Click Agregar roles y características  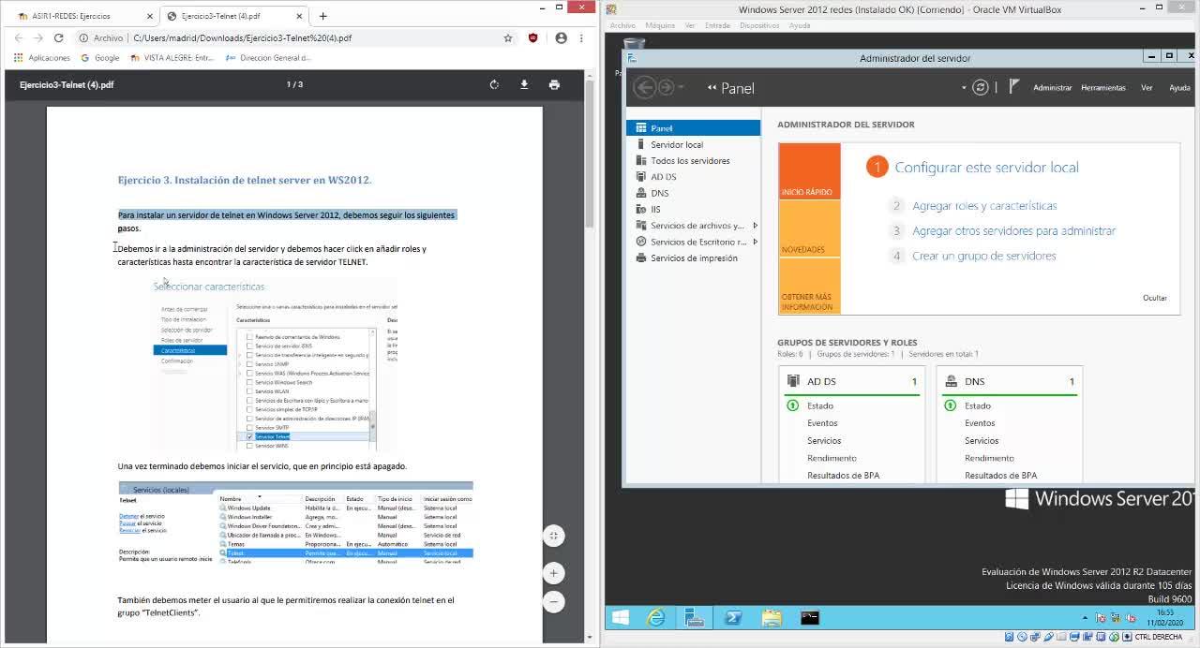tap(984, 206)
